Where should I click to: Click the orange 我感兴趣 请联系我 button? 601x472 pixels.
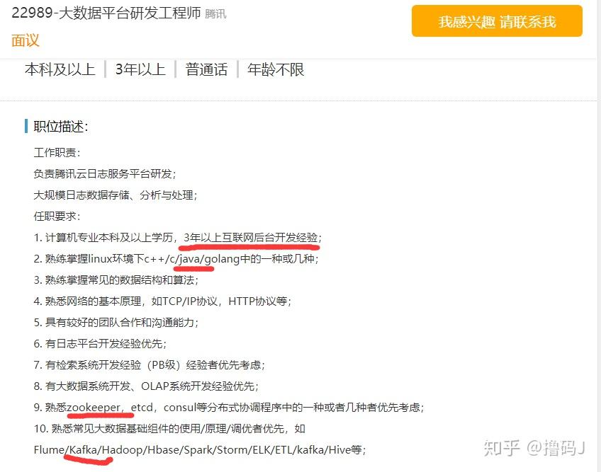point(497,21)
